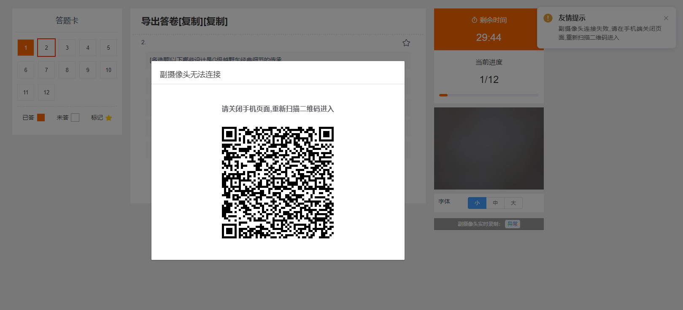Click the 异常 camera status badge

[x=513, y=224]
